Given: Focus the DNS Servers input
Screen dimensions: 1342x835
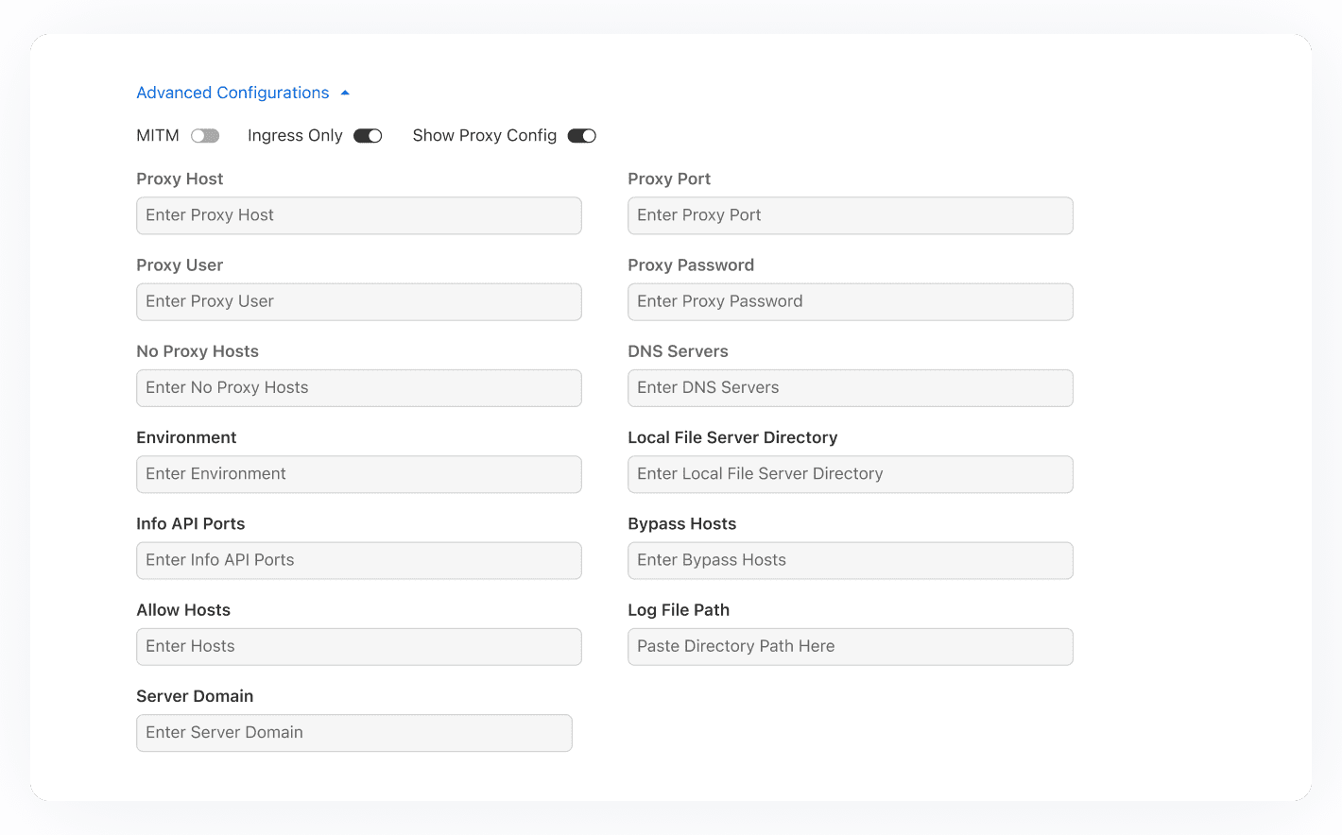Looking at the screenshot, I should [x=850, y=388].
